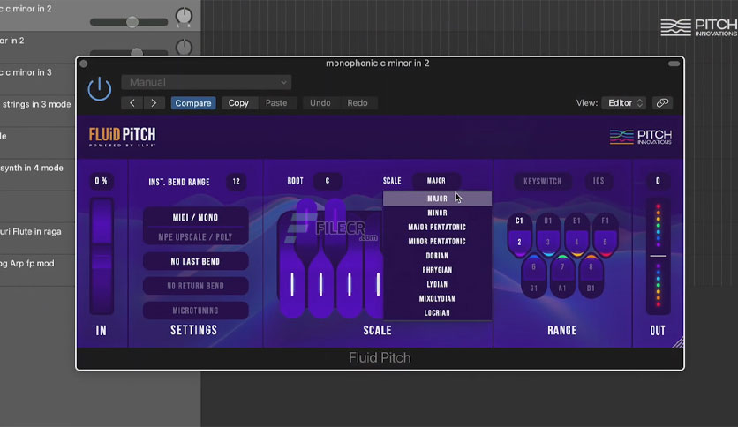Toggle the Compare button
This screenshot has width=738, height=427.
[x=193, y=103]
